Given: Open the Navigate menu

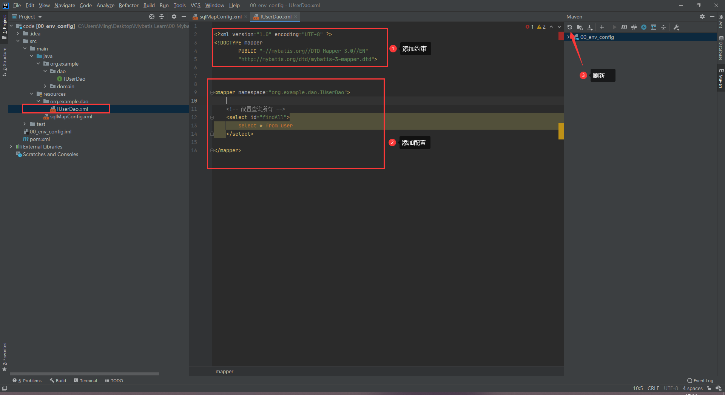Looking at the screenshot, I should click(x=65, y=5).
